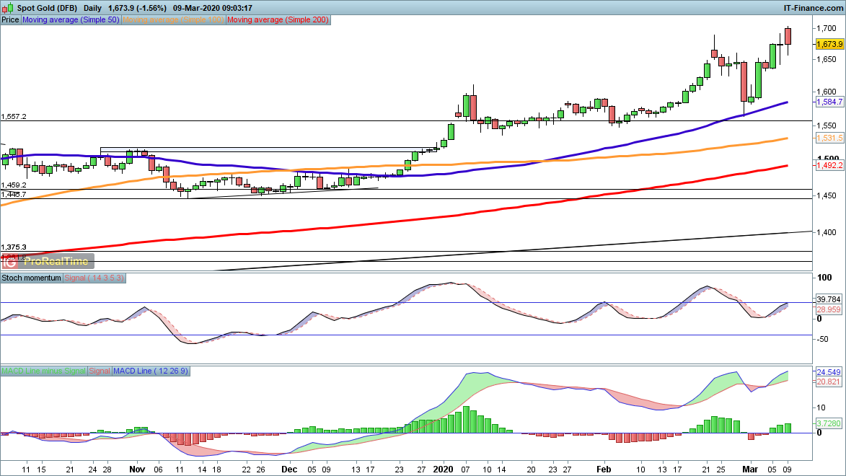Click the stochastic value 39.784
Screen dimensions: 846x476
point(829,299)
